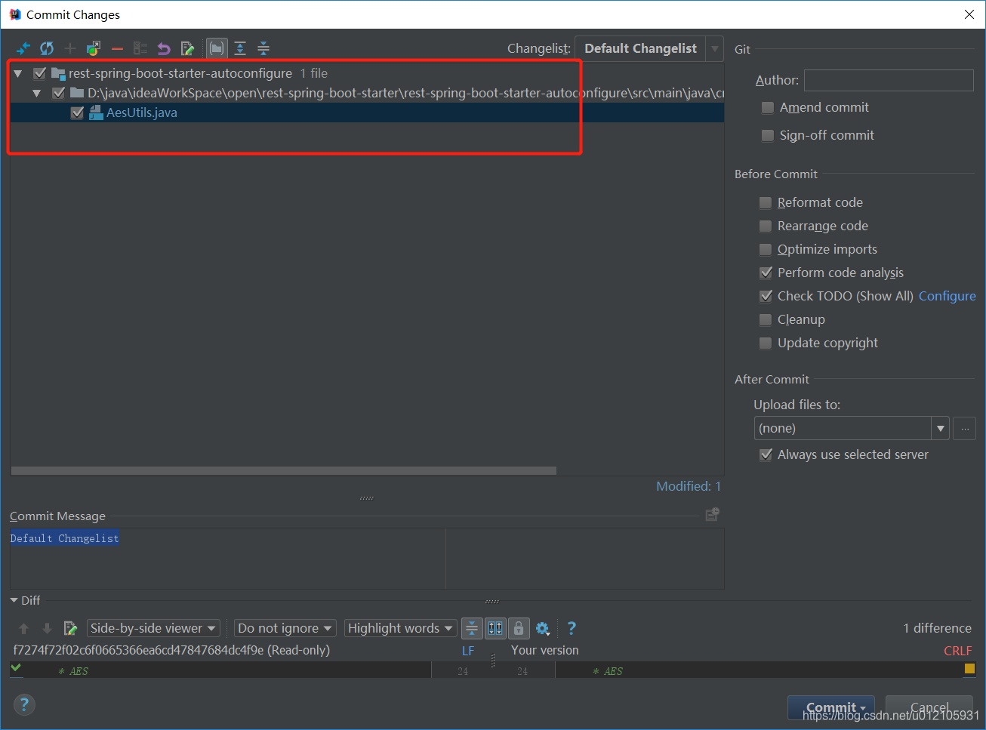Image resolution: width=986 pixels, height=730 pixels.
Task: Click the purple Revert arrow icon
Action: coord(164,48)
